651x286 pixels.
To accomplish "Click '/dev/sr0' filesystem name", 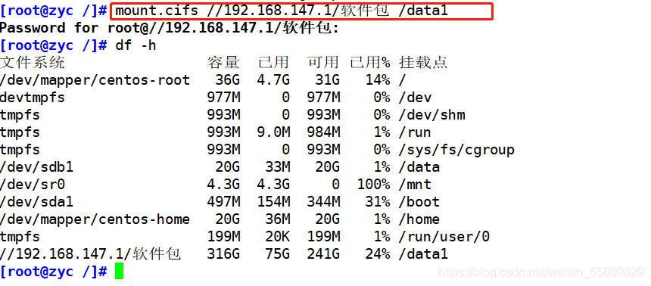I will tap(33, 185).
